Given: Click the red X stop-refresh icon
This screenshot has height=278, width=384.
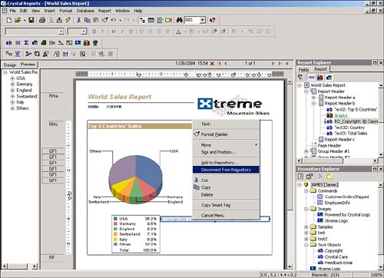Looking at the screenshot, I should 212,64.
